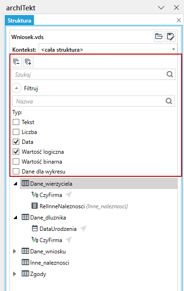Click insert arrow next to CzyFirma under Dane_dluznika
The width and height of the screenshot is (184, 291).
coord(69,240)
